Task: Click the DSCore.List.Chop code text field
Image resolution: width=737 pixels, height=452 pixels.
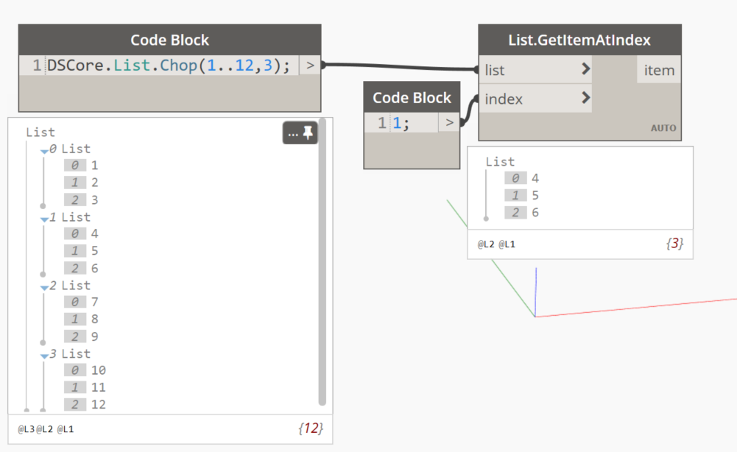Action: click(x=169, y=66)
